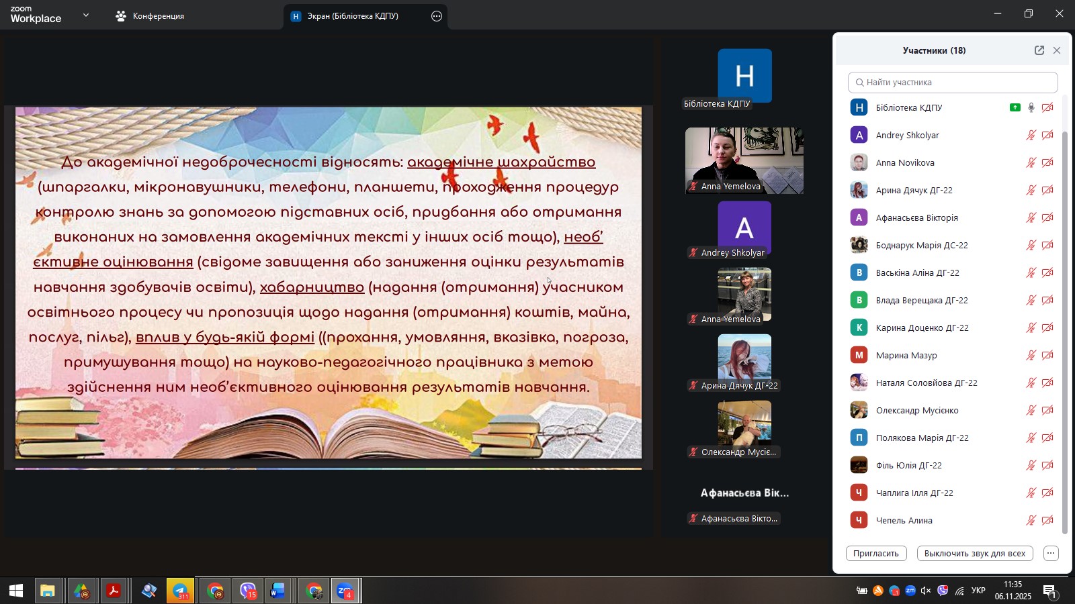The image size is (1075, 604).
Task: Open Microsoft Word from the taskbar
Action: pyautogui.click(x=277, y=591)
